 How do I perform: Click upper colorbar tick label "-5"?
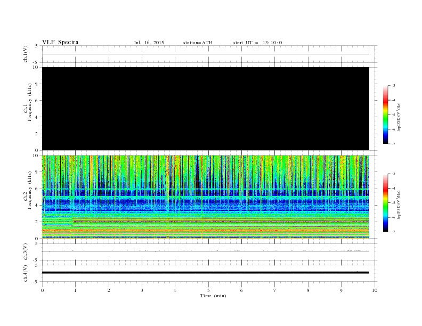tap(393, 115)
